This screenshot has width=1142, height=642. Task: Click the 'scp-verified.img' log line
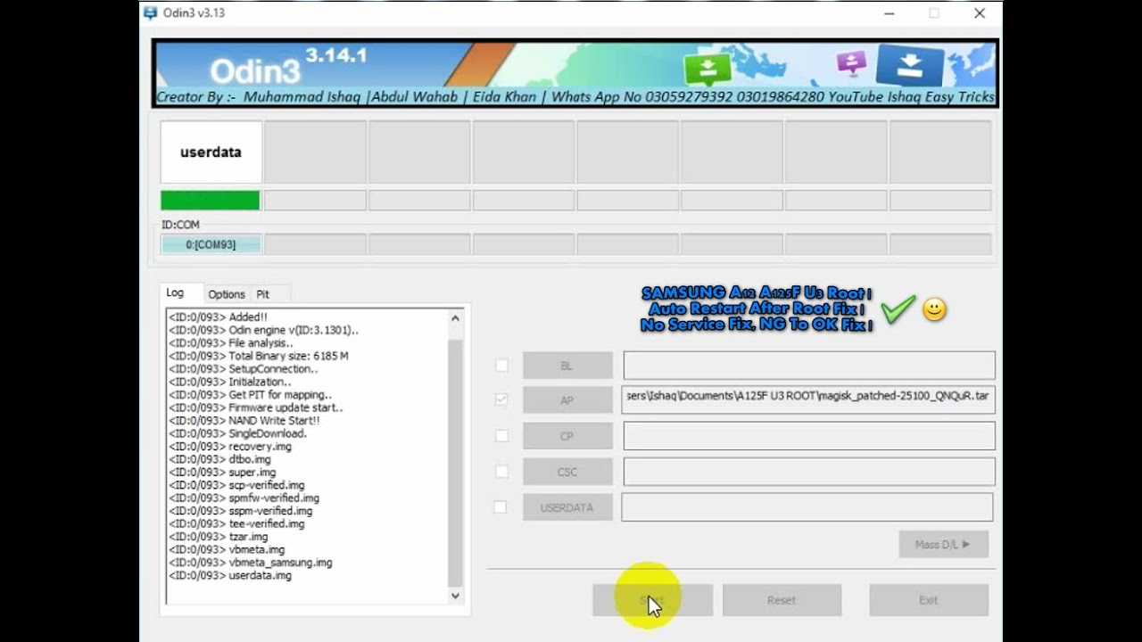236,485
